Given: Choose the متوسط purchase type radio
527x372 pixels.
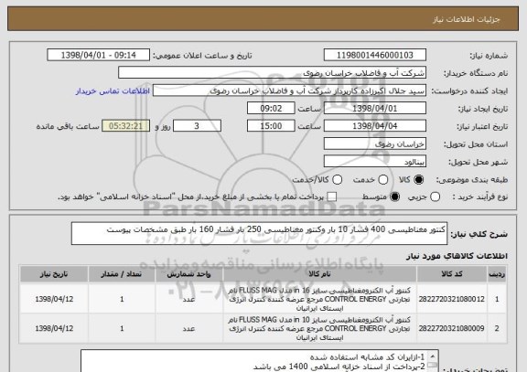Looking at the screenshot, I should 395,197.
